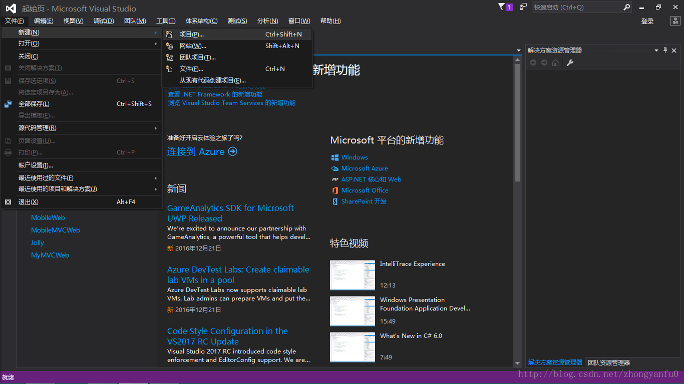
Task: Open Visual Studio Team Services 新增功能 link
Action: tap(232, 103)
